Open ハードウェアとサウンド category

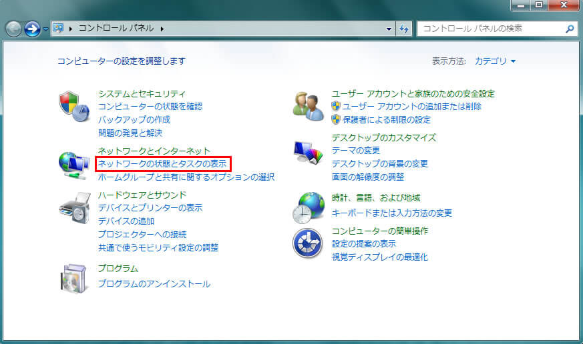(x=142, y=195)
